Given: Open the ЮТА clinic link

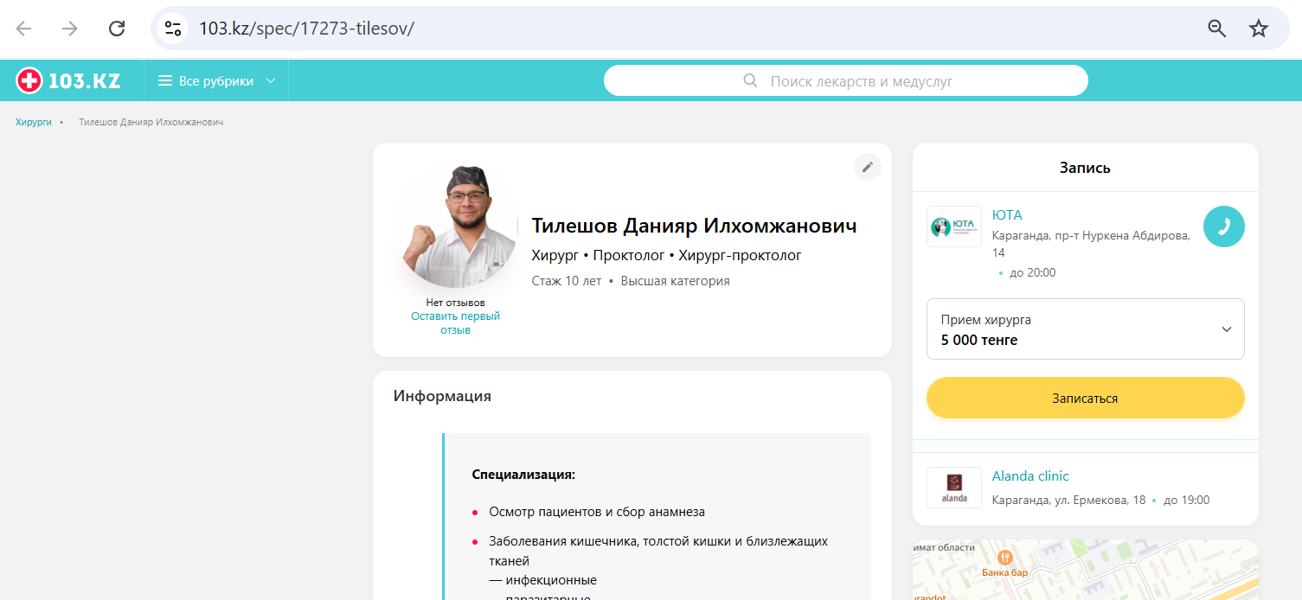Looking at the screenshot, I should [1007, 215].
